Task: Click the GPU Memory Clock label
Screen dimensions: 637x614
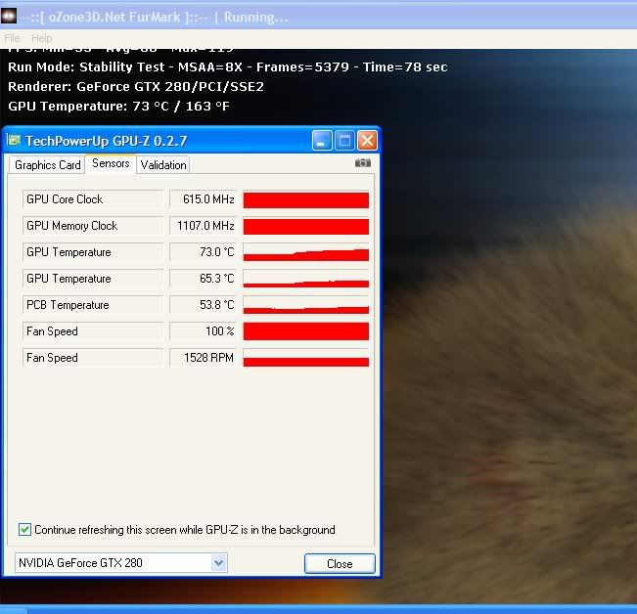Action: tap(93, 226)
